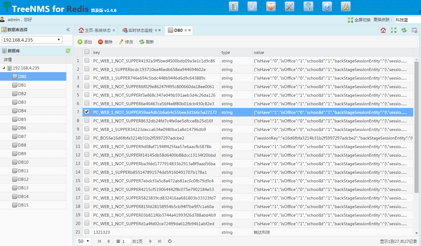421x246 pixels.
Task: Uncheck the checked row 7 checkbox
Action: pyautogui.click(x=87, y=112)
